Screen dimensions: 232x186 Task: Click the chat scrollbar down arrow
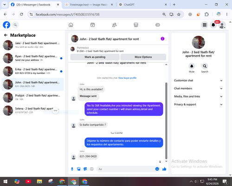tap(166, 161)
